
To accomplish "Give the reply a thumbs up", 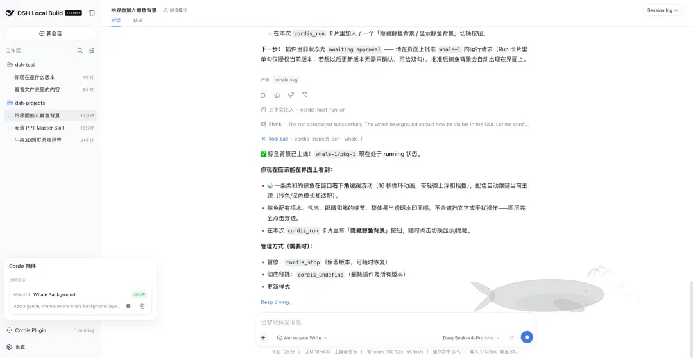I will click(x=277, y=94).
